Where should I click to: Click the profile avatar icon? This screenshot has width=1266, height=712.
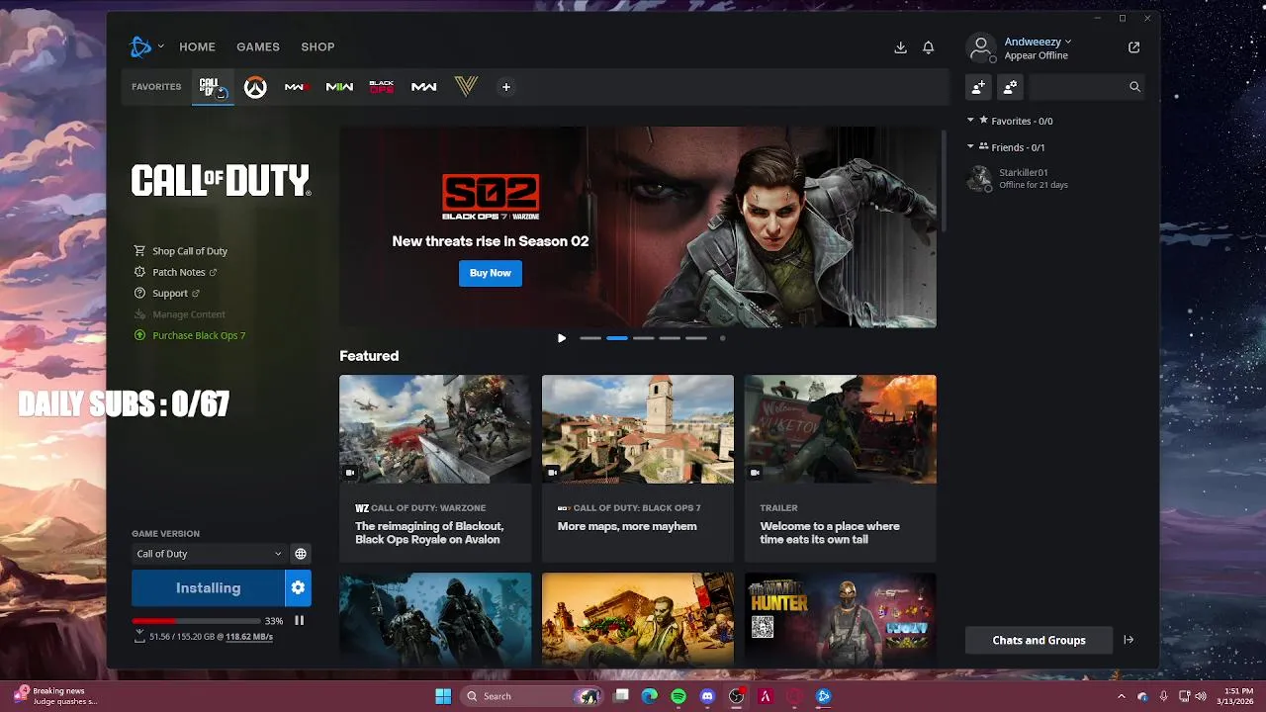pos(981,47)
